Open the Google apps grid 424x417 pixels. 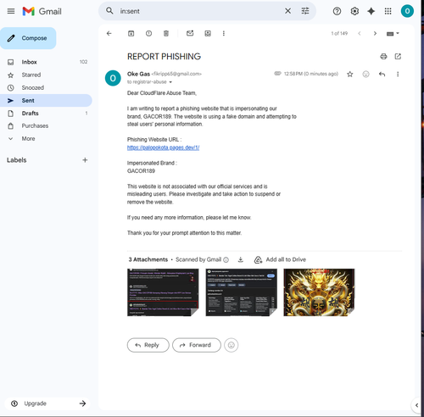[x=388, y=11]
